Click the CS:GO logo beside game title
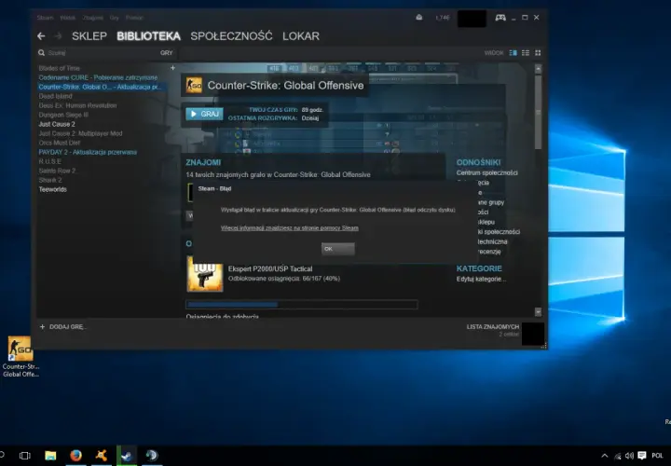Image resolution: width=671 pixels, height=466 pixels. click(x=194, y=85)
